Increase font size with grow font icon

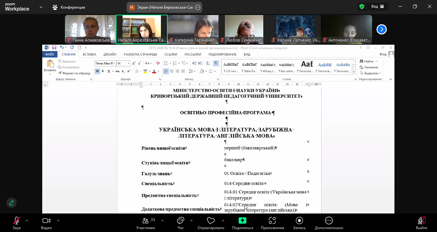134,63
